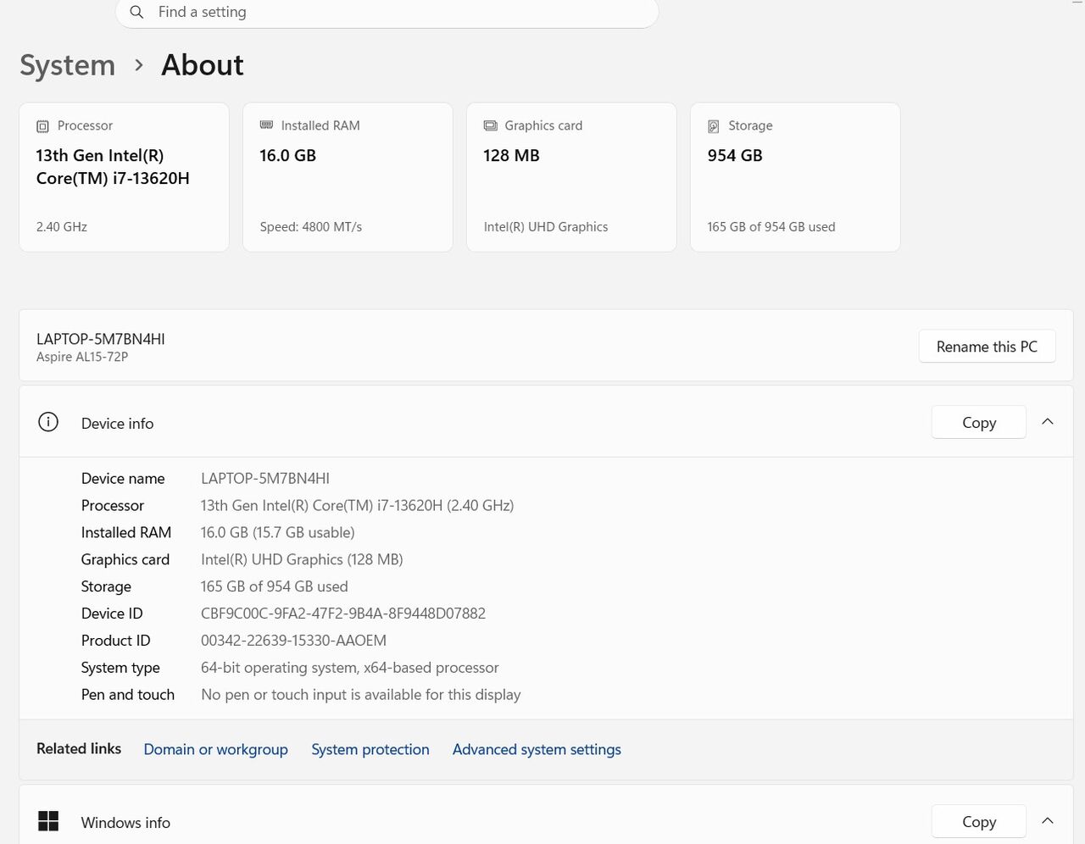
Task: Go back to System in breadcrumb
Action: point(68,65)
